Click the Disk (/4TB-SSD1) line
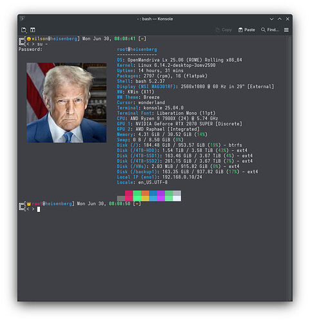The height and width of the screenshot is (322, 310). pos(185,156)
